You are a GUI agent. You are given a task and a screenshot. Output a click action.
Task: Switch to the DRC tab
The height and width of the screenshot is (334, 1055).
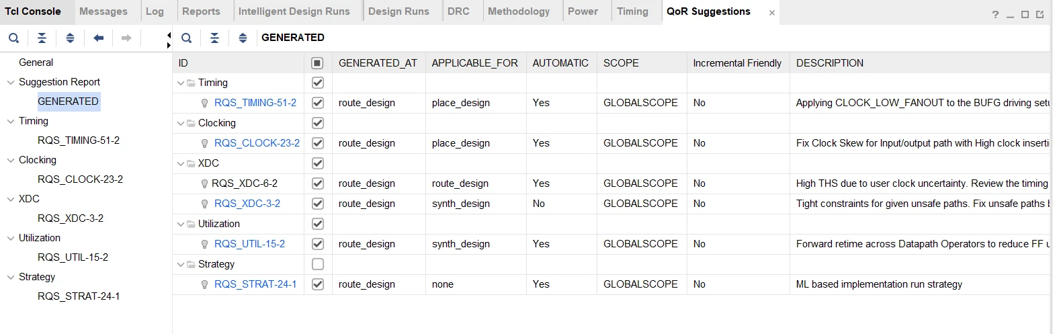click(x=458, y=11)
